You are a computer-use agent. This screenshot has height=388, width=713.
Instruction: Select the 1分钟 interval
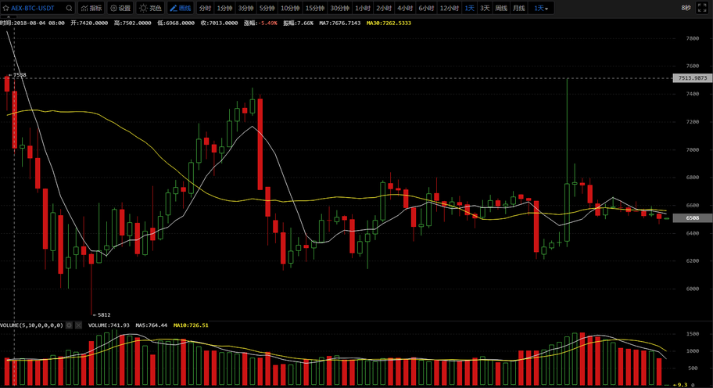click(224, 8)
